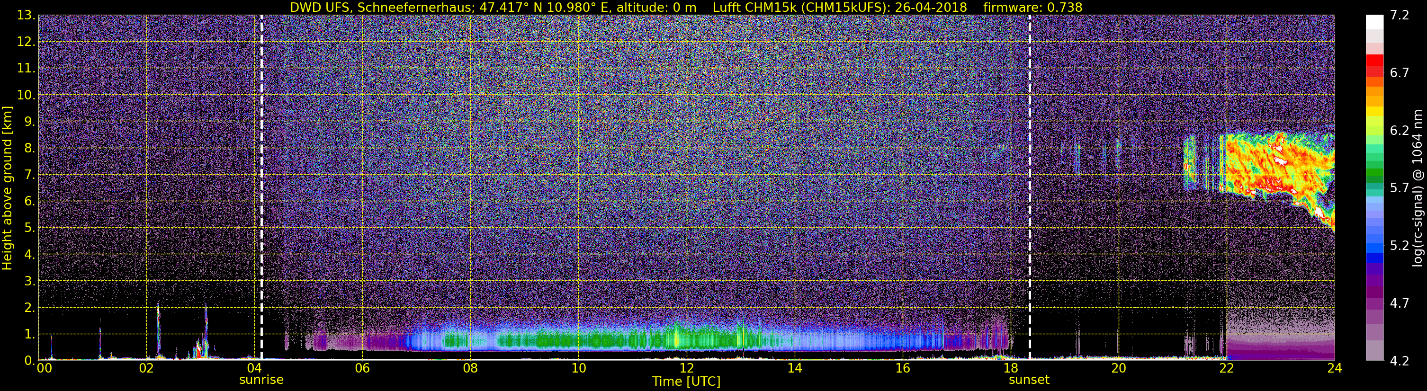Click the height axis tick '0.'
This screenshot has width=1427, height=391.
pyautogui.click(x=29, y=361)
